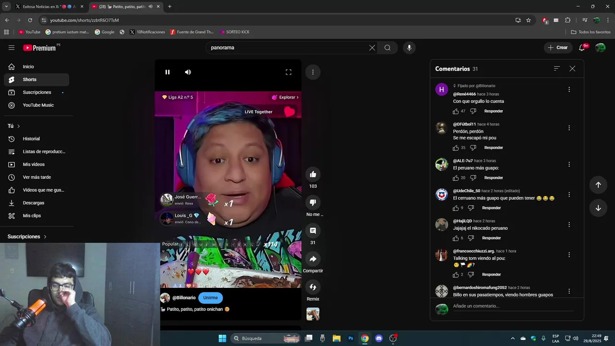Image resolution: width=615 pixels, height=346 pixels.
Task: Close the Comentarios panel
Action: (572, 69)
